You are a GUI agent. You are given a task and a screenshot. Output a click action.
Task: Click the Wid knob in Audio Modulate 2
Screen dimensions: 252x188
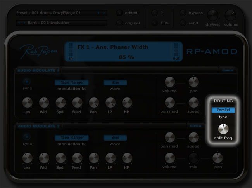tap(44, 158)
